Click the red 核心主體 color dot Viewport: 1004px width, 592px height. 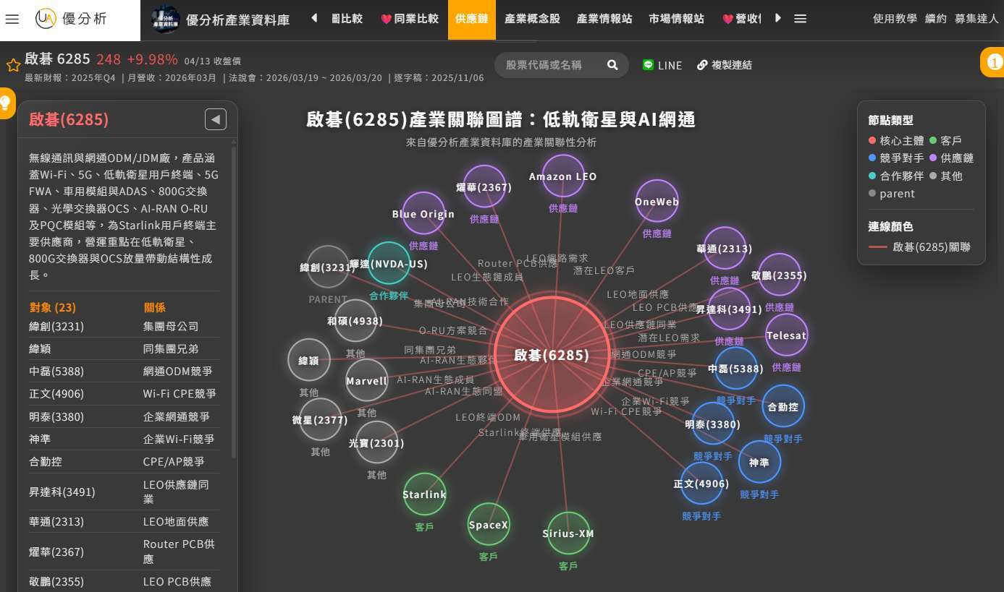pos(872,141)
